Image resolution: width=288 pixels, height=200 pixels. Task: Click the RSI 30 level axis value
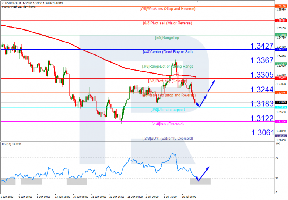(277, 178)
